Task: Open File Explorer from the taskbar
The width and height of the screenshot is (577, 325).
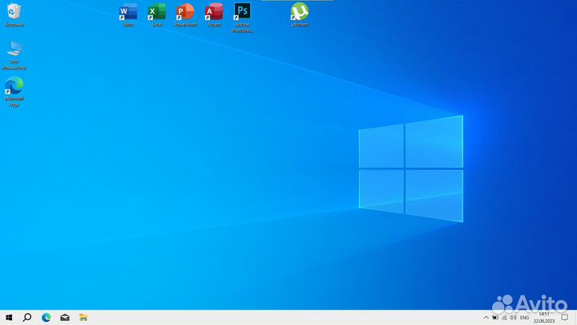Action: (83, 317)
